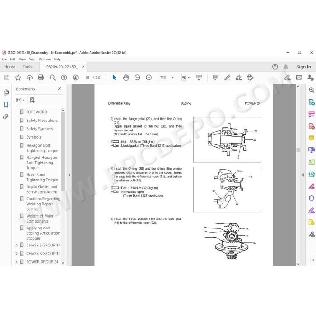Open the Window menu
This screenshot has width=316, height=316.
[x=45, y=59]
